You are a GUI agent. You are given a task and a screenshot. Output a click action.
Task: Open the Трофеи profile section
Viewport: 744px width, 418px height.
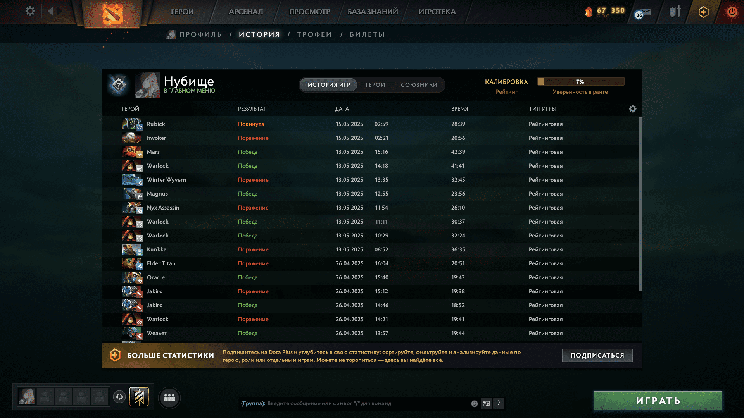[314, 34]
